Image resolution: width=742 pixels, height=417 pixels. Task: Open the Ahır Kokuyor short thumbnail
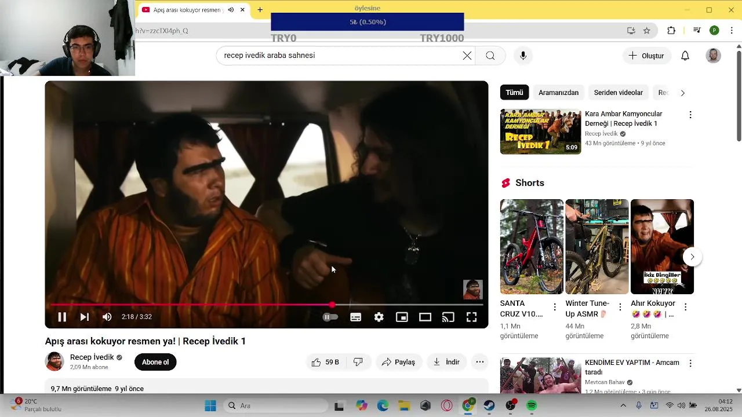(x=662, y=247)
